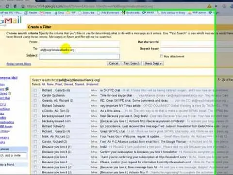Viewport: 233px width, 175px height.
Task: Open the 'very important NY Times article' email
Action: click(120, 106)
